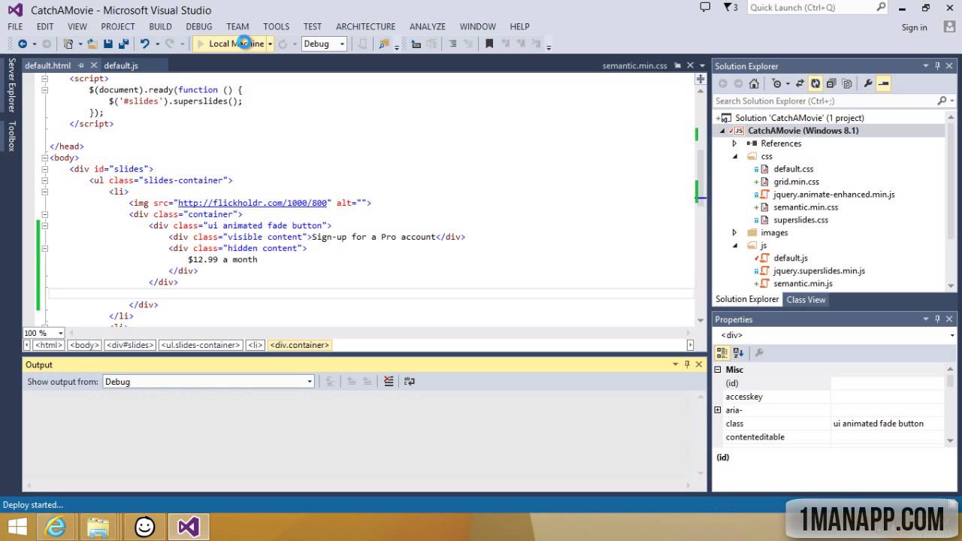Collapse the css folder in Solution Explorer
962x541 pixels.
735,156
